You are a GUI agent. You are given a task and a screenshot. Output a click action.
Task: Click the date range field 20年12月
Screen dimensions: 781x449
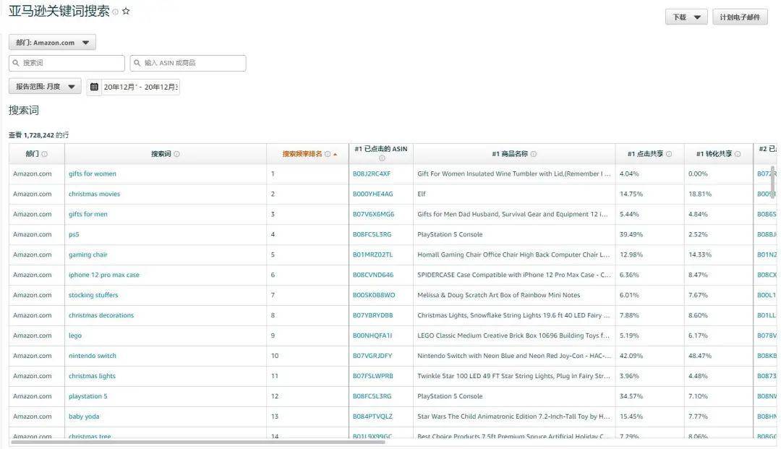tap(140, 87)
